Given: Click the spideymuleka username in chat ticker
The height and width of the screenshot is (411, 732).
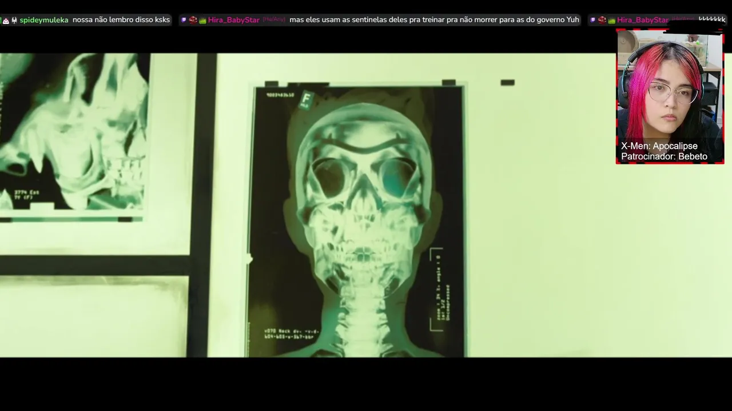Looking at the screenshot, I should [44, 20].
